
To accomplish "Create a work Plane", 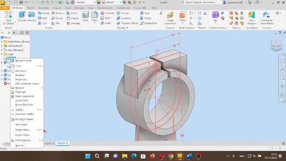I will point(183,17).
